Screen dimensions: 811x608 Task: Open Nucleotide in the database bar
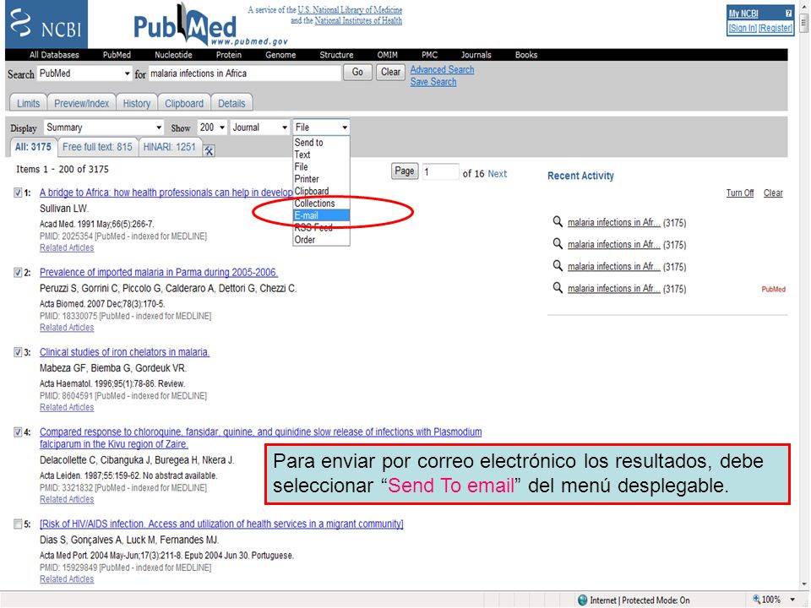point(173,55)
